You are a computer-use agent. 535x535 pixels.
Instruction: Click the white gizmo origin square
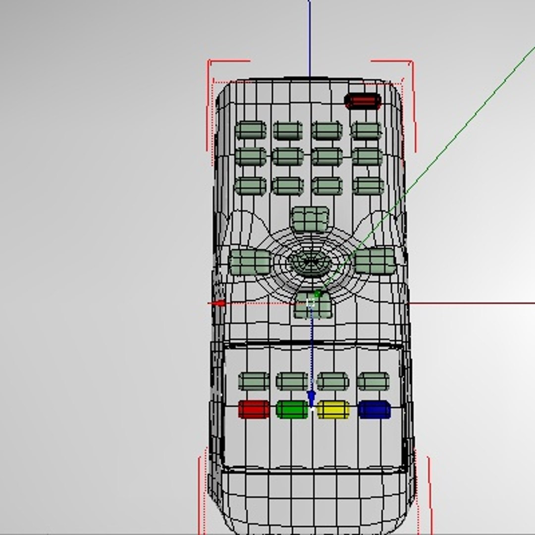point(311,303)
